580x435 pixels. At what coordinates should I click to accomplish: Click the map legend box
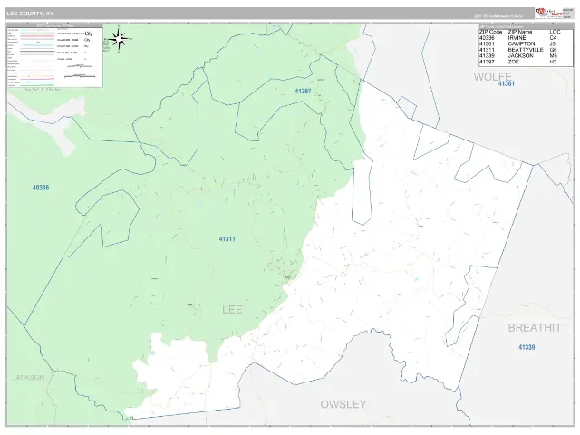[x=54, y=57]
